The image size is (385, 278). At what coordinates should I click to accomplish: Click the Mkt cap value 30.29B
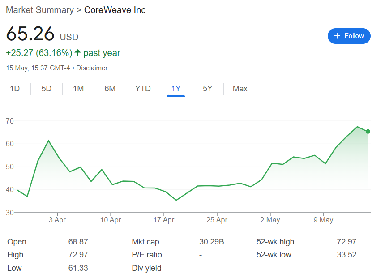tap(212, 242)
